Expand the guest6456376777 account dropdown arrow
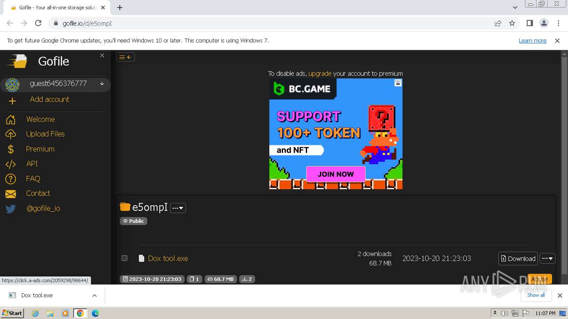Screen dimensions: 568x319 tap(102, 83)
